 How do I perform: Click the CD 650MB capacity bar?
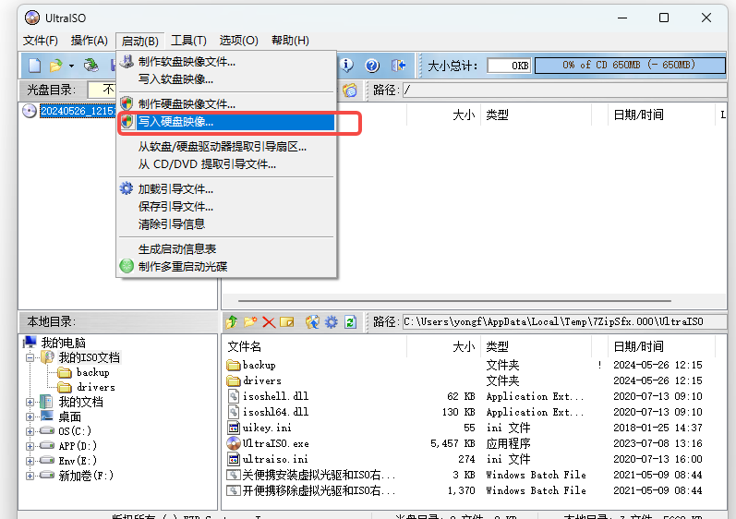(629, 66)
